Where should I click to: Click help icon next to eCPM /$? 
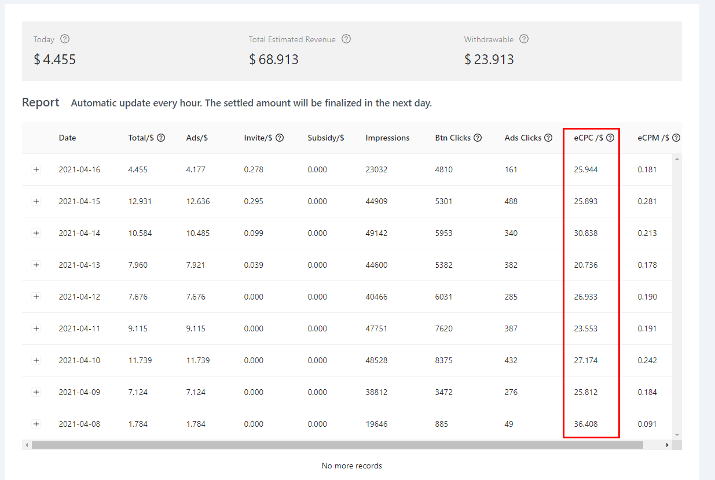click(x=676, y=138)
